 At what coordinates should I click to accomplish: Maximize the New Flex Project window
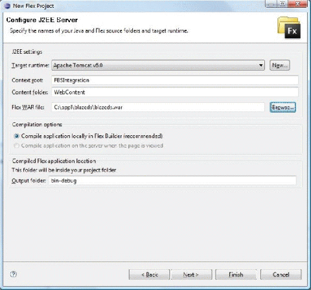[x=282, y=4]
